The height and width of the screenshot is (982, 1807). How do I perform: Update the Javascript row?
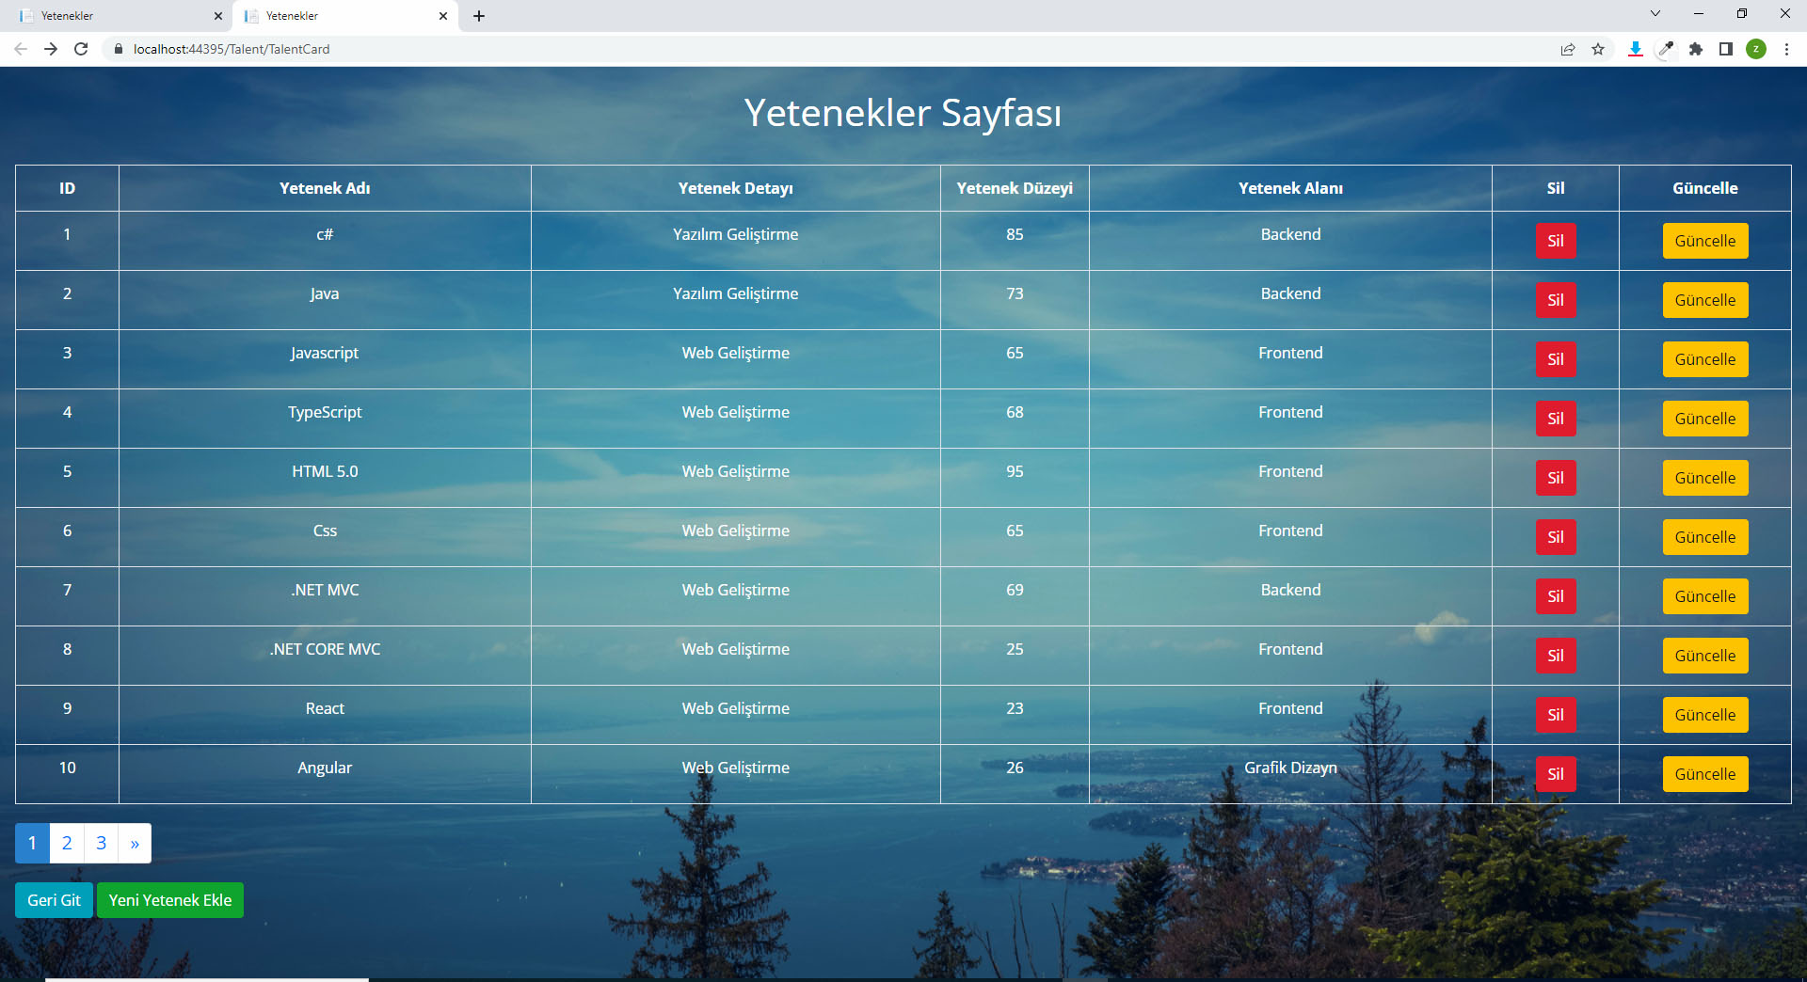[1705, 359]
